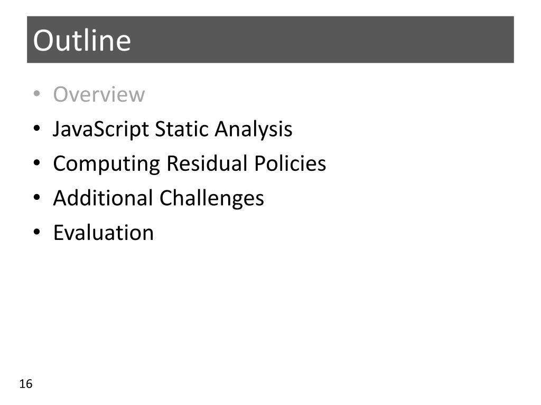Click the slide number 16
The height and width of the screenshot is (405, 541).
tap(26, 384)
